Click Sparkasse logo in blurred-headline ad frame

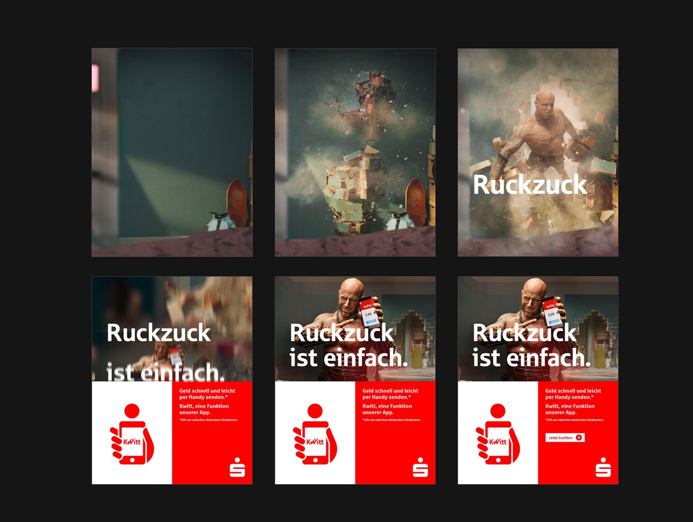[237, 467]
